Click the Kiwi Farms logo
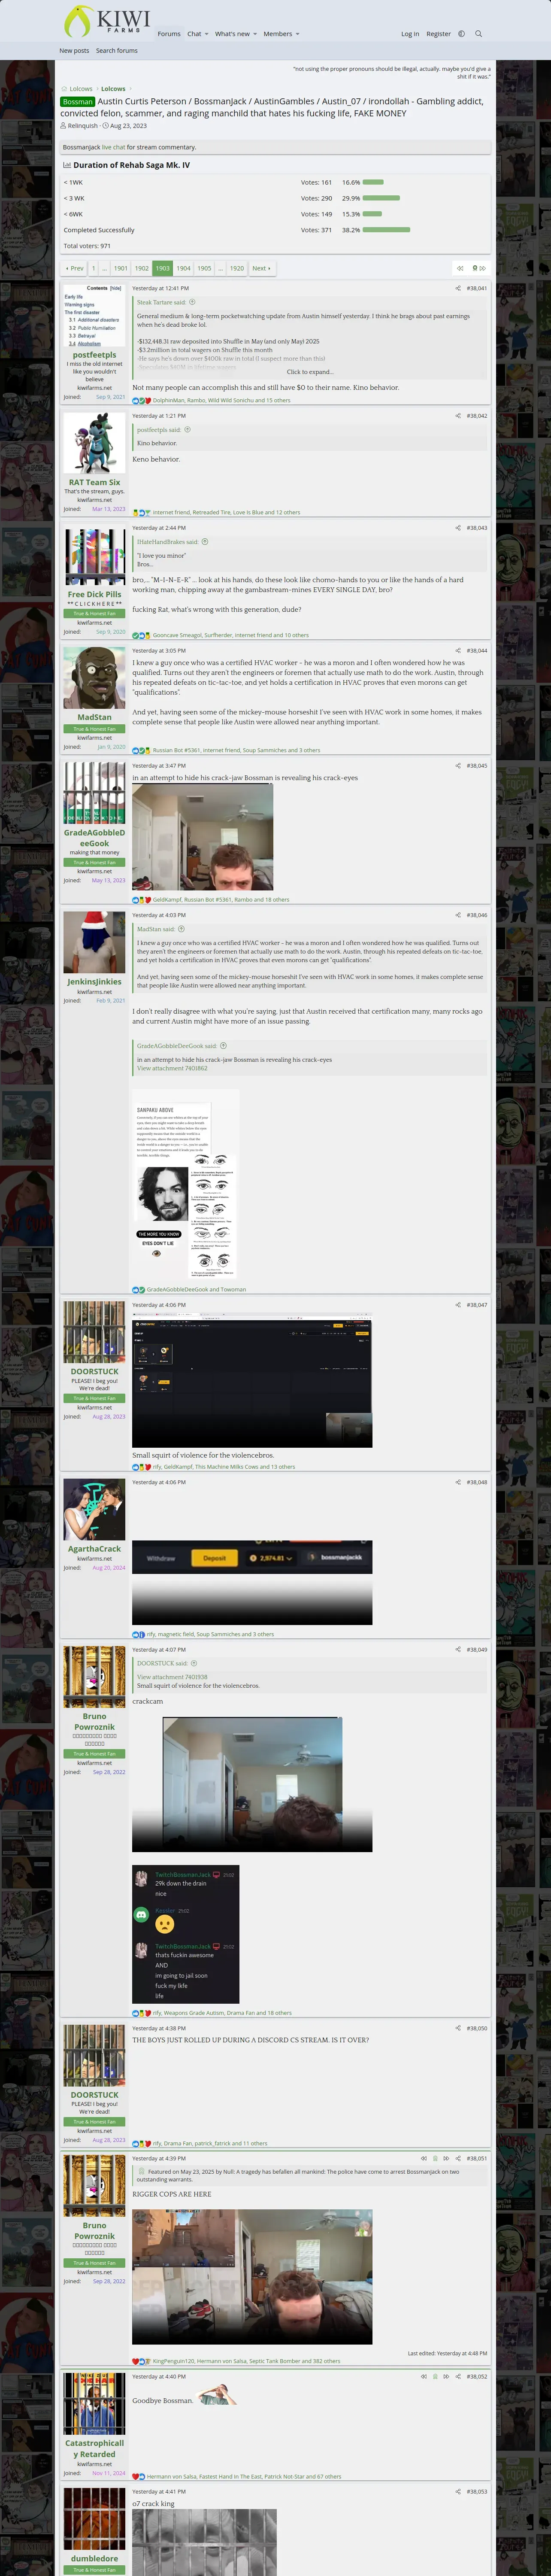Viewport: 551px width, 2576px height. pos(107,21)
